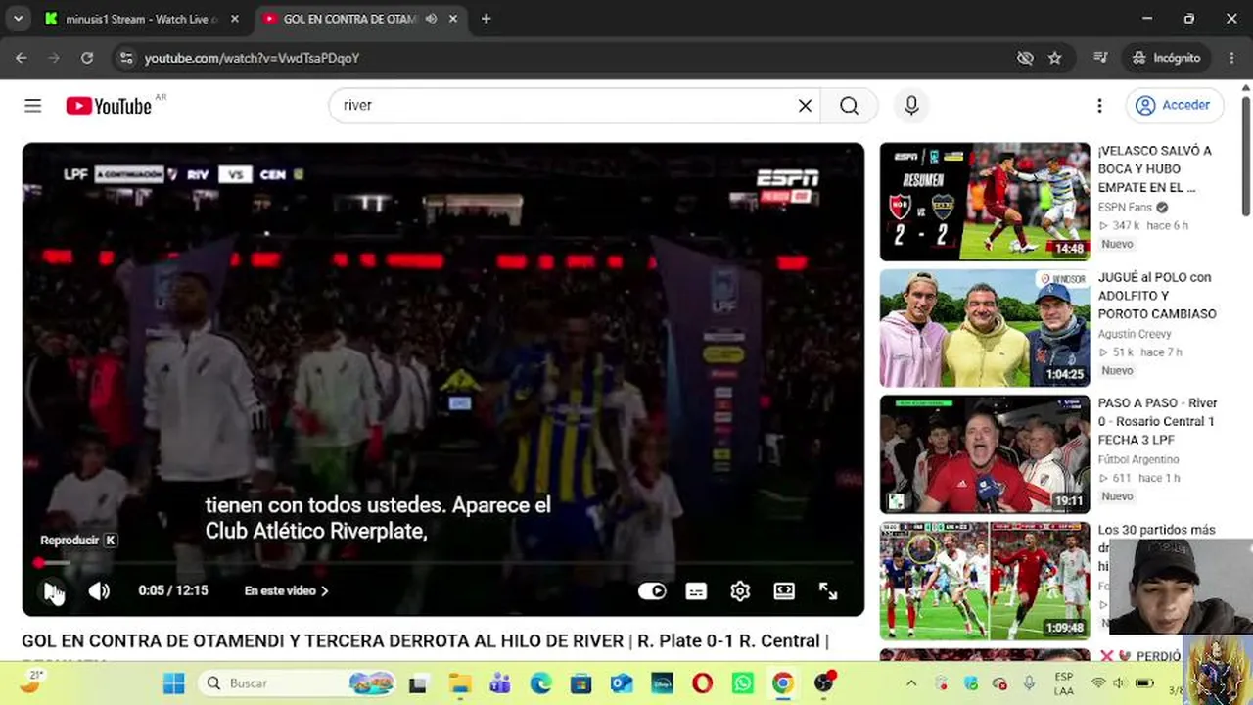Open a new browser tab

pos(486,19)
